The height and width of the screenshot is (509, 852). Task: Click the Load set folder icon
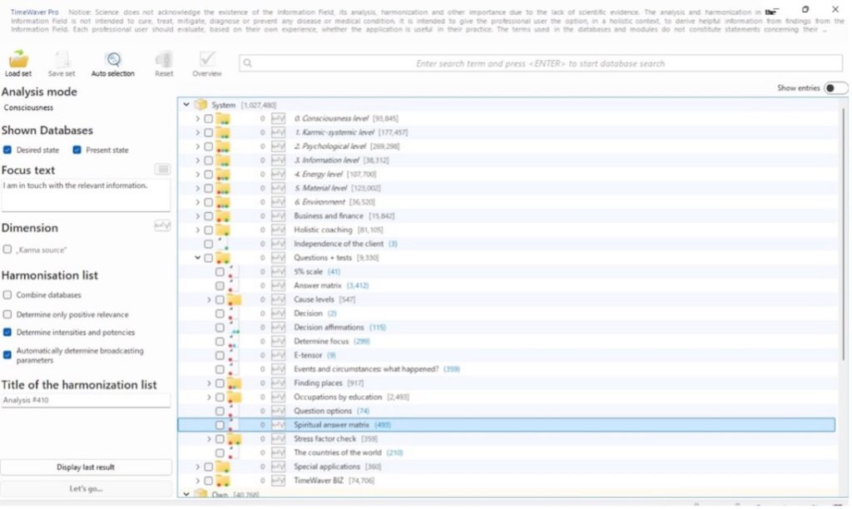click(x=18, y=60)
